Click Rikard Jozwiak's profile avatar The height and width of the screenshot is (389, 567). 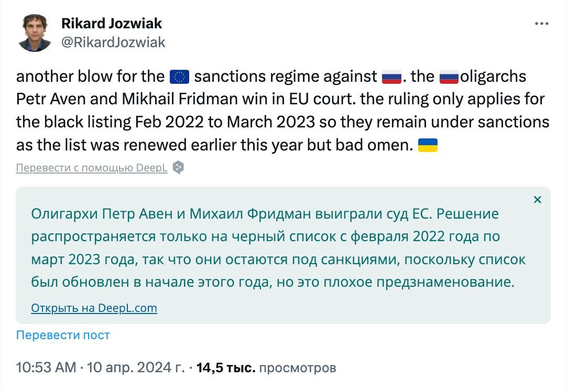click(x=35, y=33)
